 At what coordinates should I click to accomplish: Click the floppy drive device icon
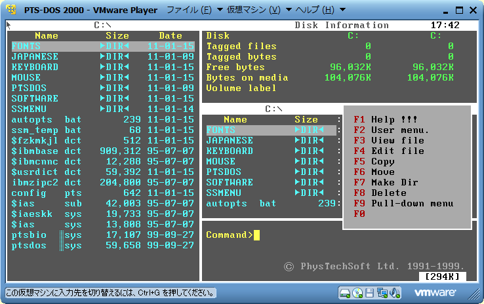click(369, 293)
